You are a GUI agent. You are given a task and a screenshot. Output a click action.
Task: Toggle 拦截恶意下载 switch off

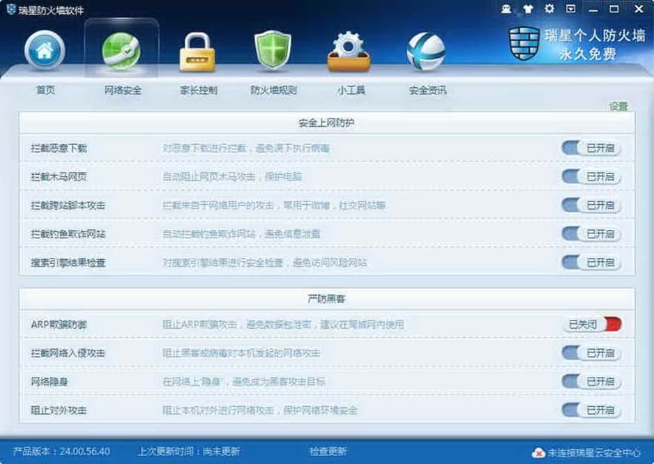point(591,148)
